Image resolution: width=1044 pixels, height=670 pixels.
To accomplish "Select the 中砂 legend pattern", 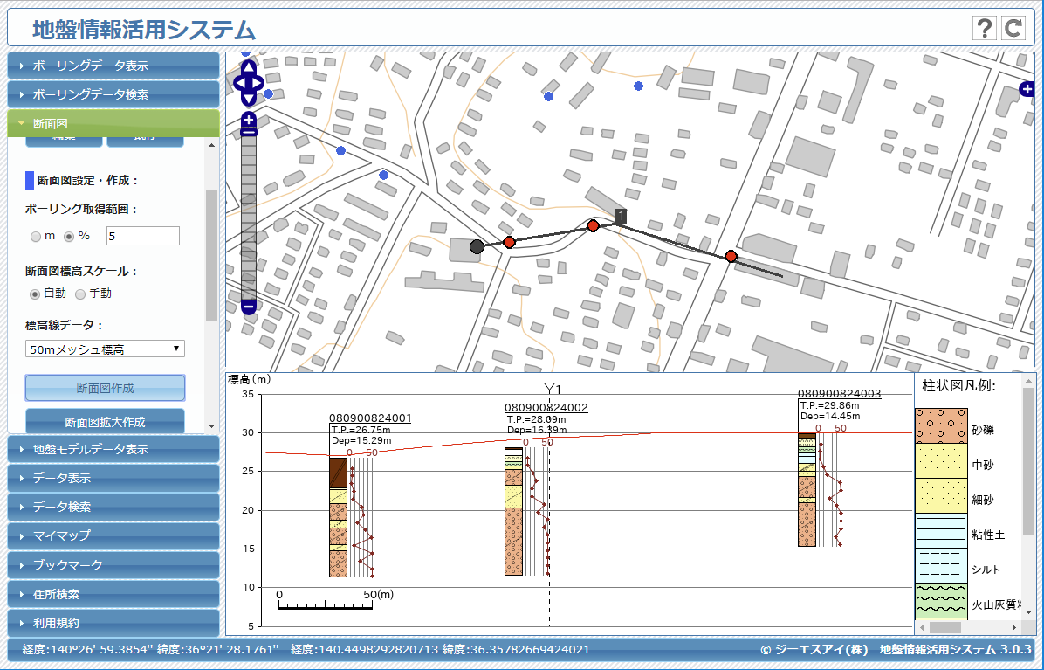I will tap(941, 461).
